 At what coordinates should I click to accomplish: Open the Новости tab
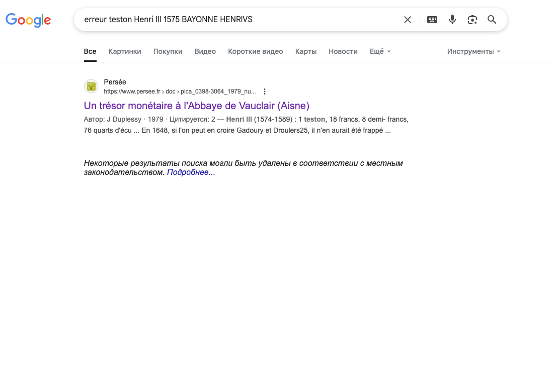pos(343,51)
